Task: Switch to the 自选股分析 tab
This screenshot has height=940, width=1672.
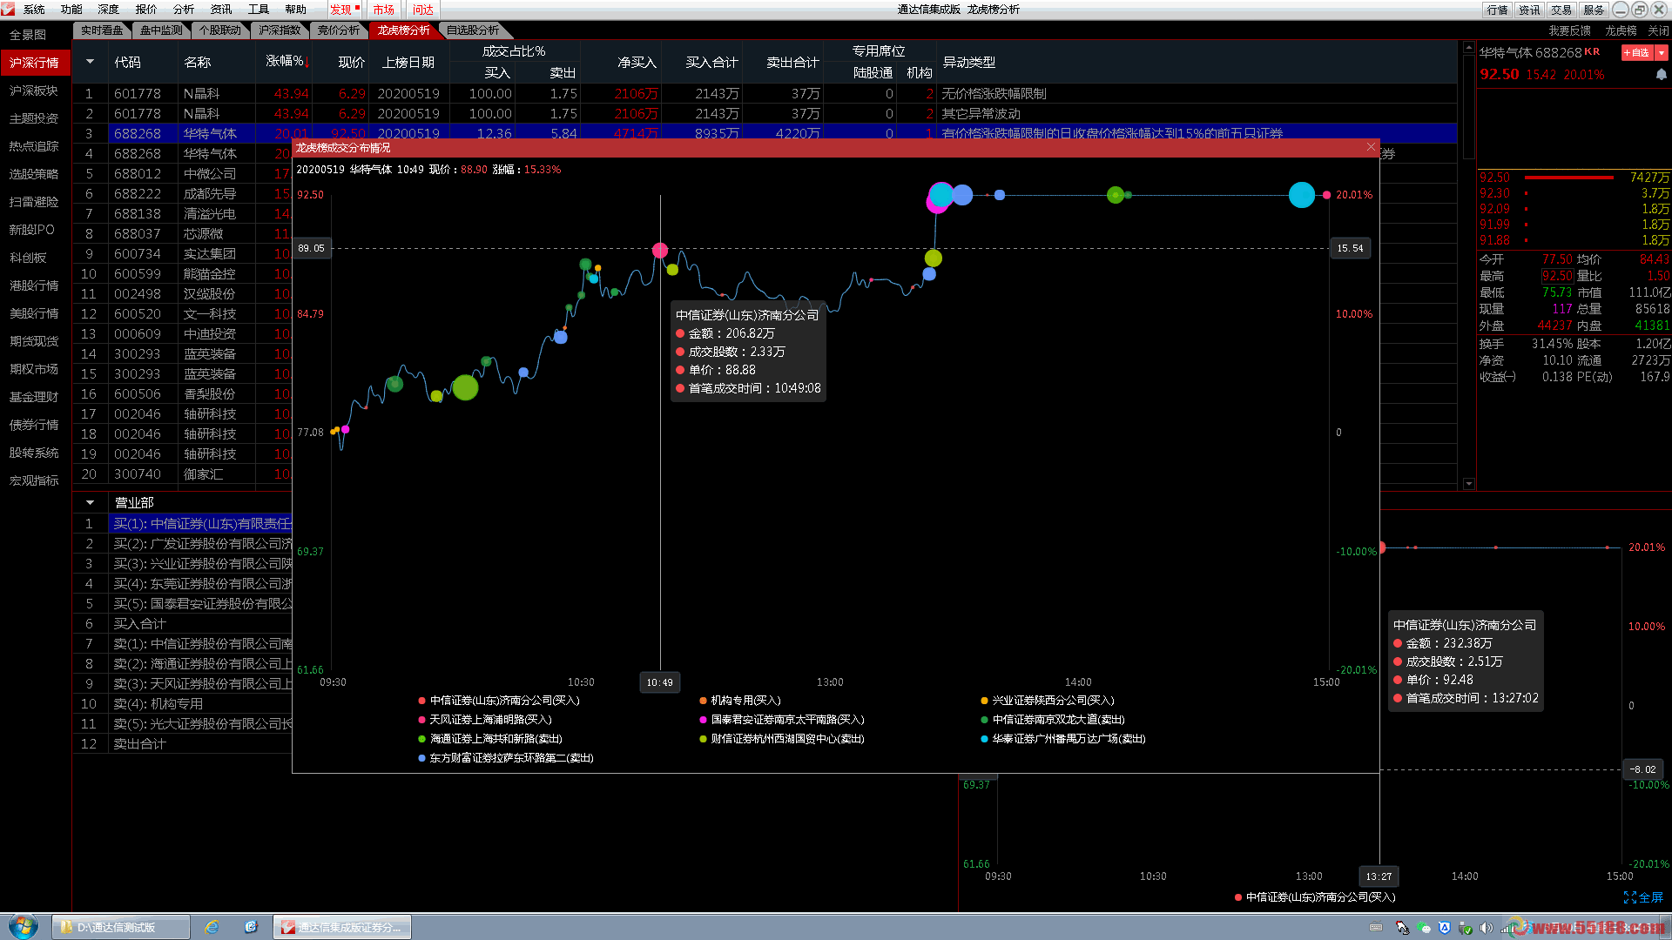Action: coord(473,30)
